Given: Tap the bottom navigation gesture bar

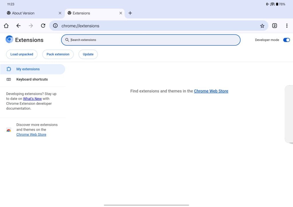Looking at the screenshot, I should [x=146, y=205].
